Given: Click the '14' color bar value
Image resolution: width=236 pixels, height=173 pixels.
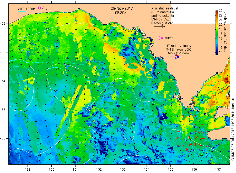Looking at the screenshot, I should tap(221, 52).
